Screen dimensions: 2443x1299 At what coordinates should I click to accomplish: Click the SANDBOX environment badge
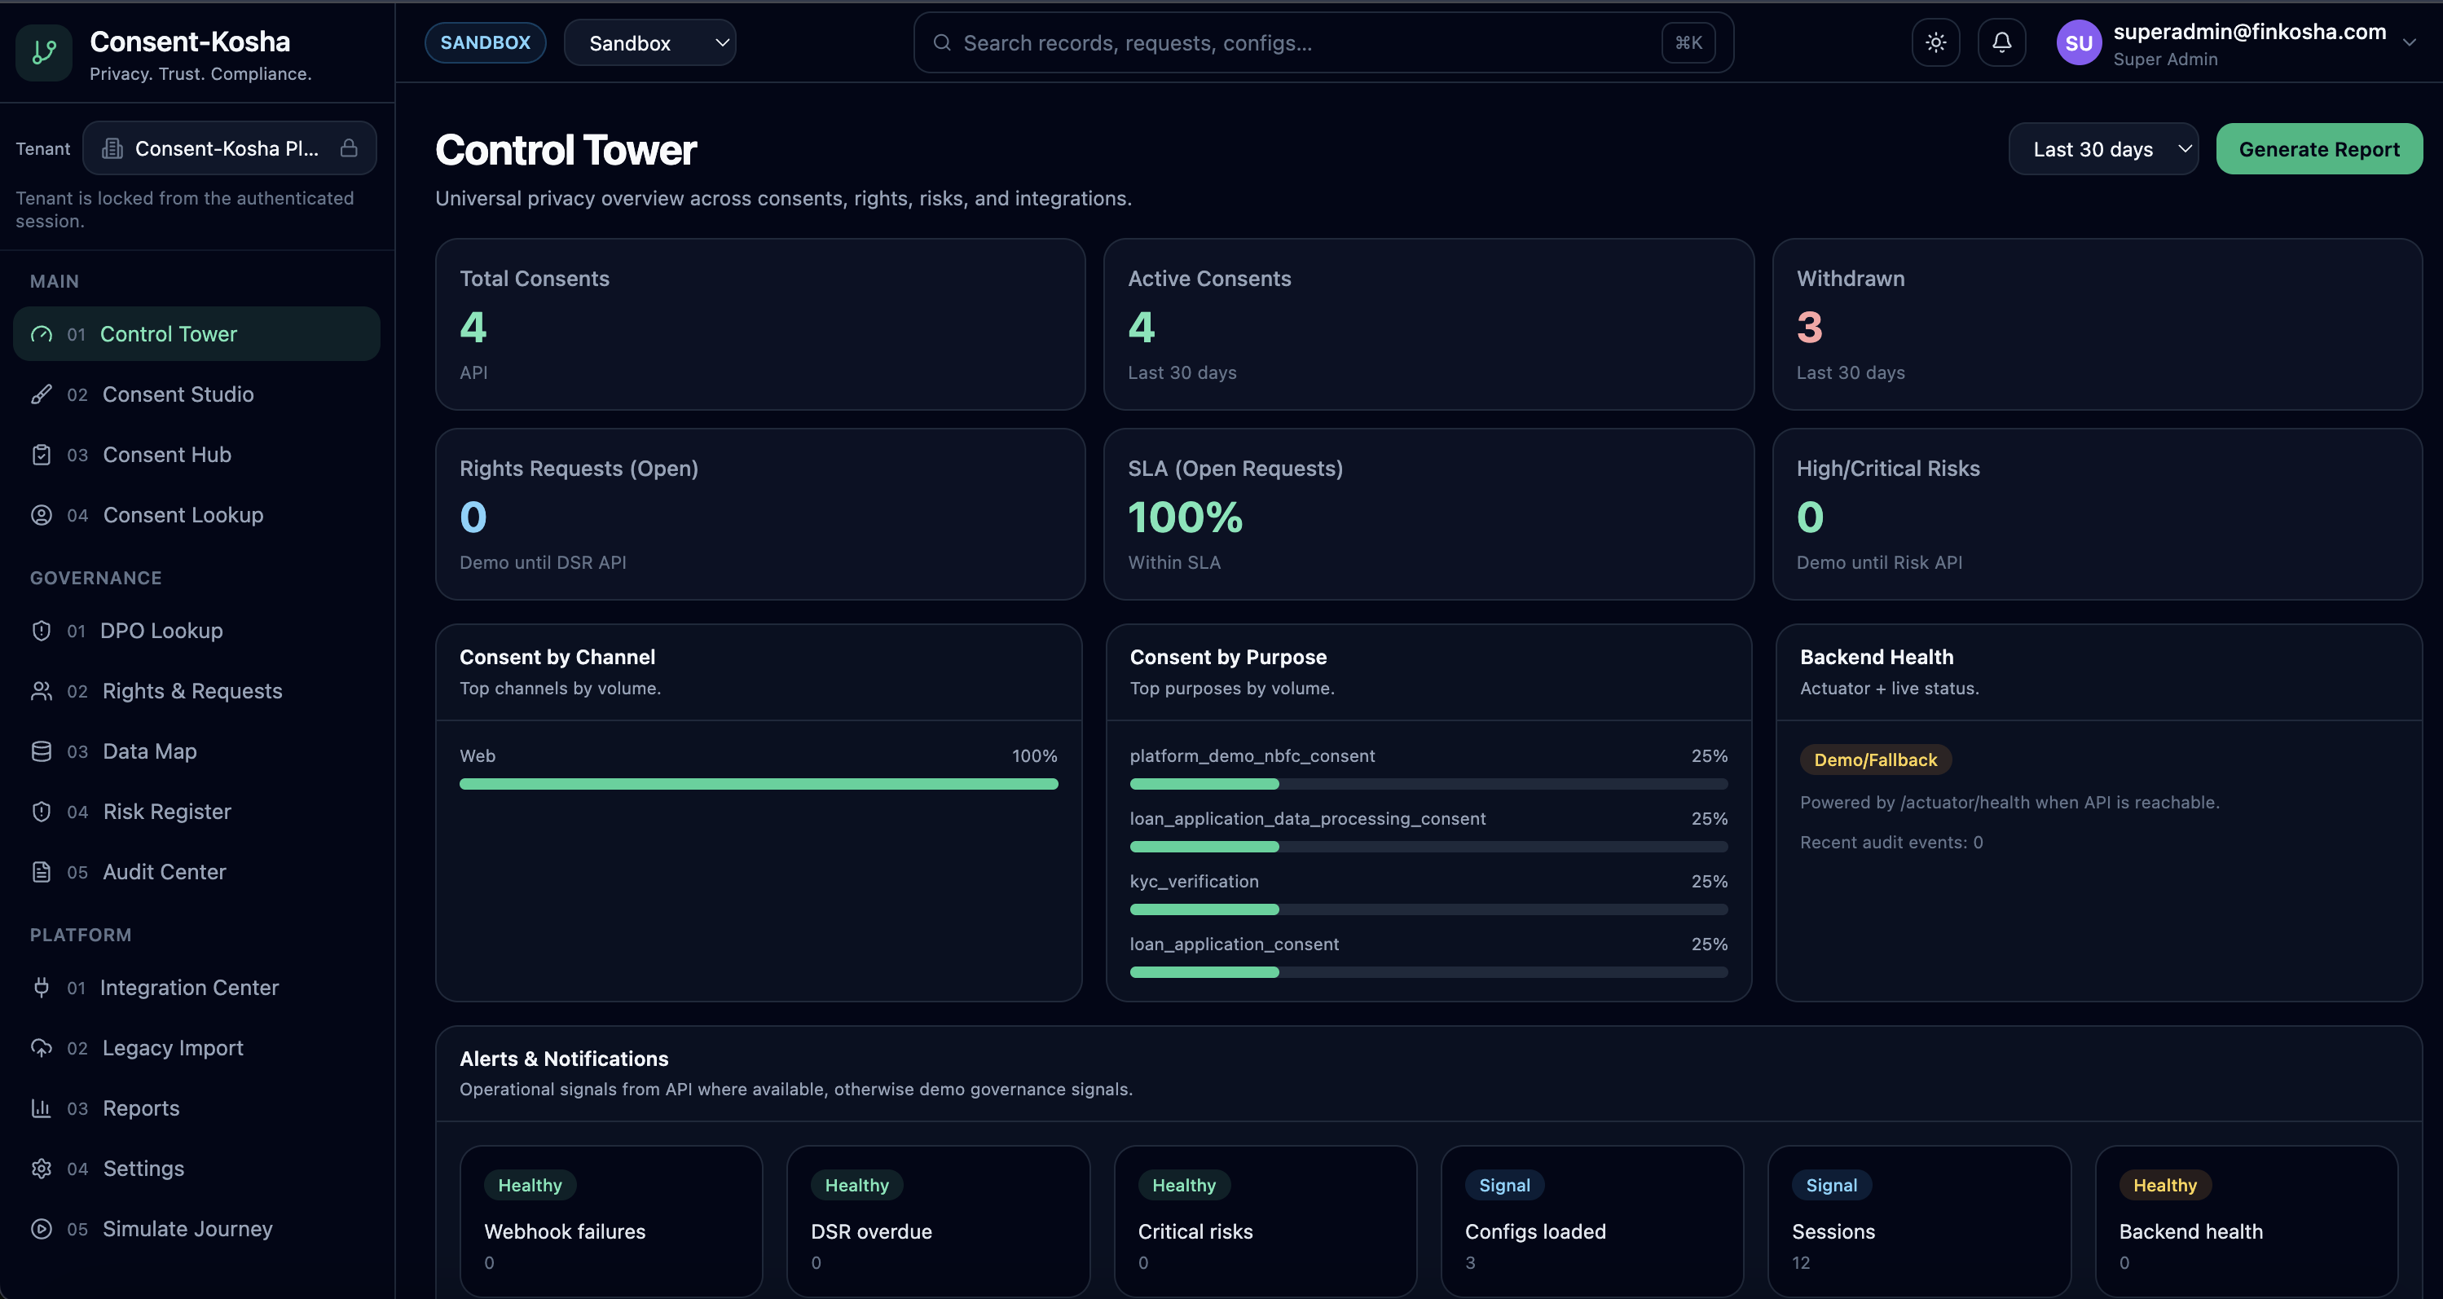coord(485,42)
